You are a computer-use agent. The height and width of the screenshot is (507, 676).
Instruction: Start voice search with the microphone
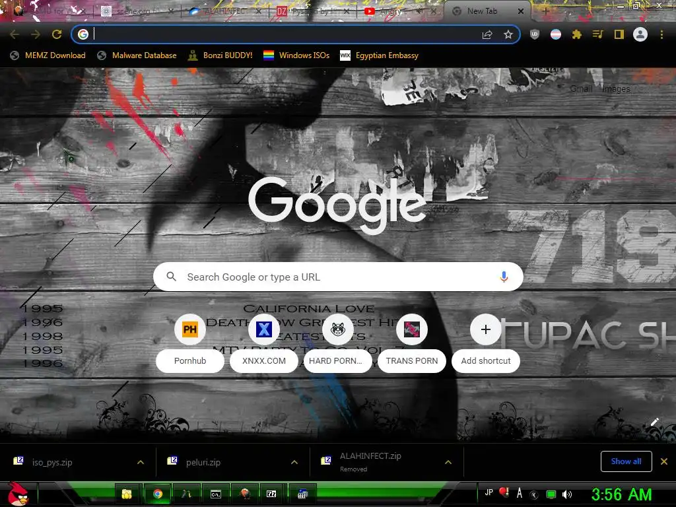504,277
